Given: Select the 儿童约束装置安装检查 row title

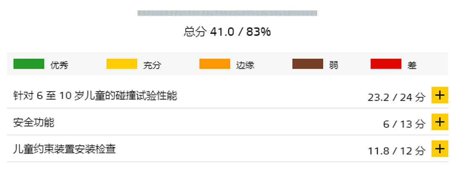Looking at the screenshot, I should [64, 149].
